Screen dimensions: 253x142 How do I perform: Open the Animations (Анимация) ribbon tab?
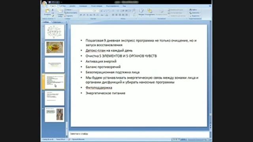point(83,6)
